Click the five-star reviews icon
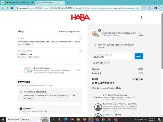This screenshot has width=163, height=122. pyautogui.click(x=98, y=97)
